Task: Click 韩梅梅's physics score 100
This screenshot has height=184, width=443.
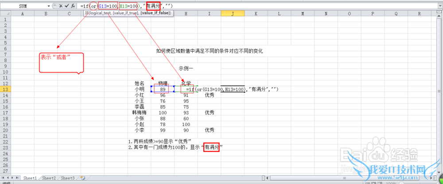Action: coord(163,113)
